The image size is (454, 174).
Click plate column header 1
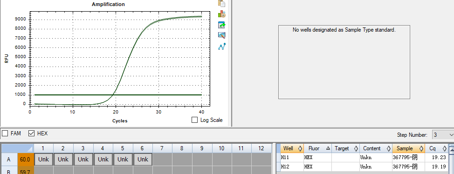click(43, 148)
